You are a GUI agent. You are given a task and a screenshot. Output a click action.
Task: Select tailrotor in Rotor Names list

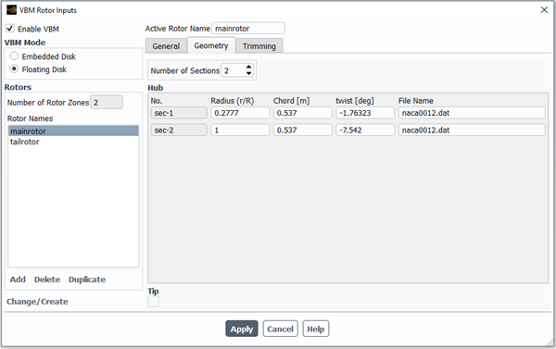pyautogui.click(x=73, y=142)
